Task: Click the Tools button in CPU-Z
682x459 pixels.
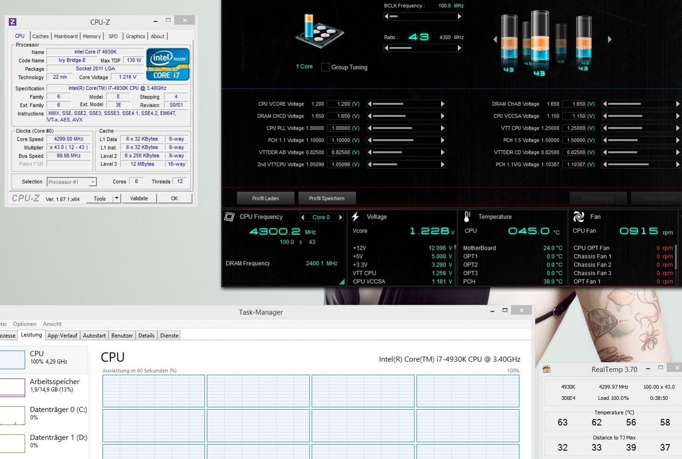Action: 100,199
